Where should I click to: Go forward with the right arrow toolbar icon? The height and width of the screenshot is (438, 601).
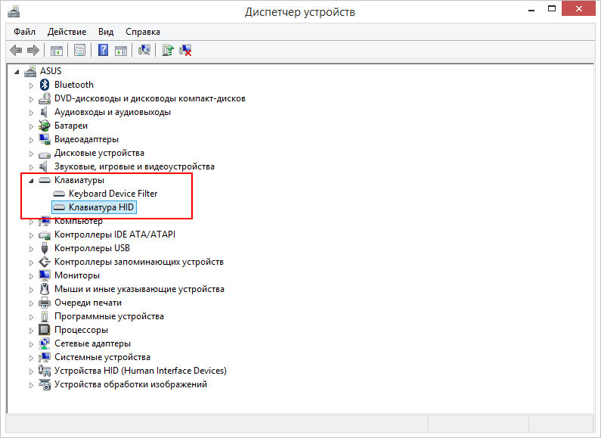coord(33,50)
